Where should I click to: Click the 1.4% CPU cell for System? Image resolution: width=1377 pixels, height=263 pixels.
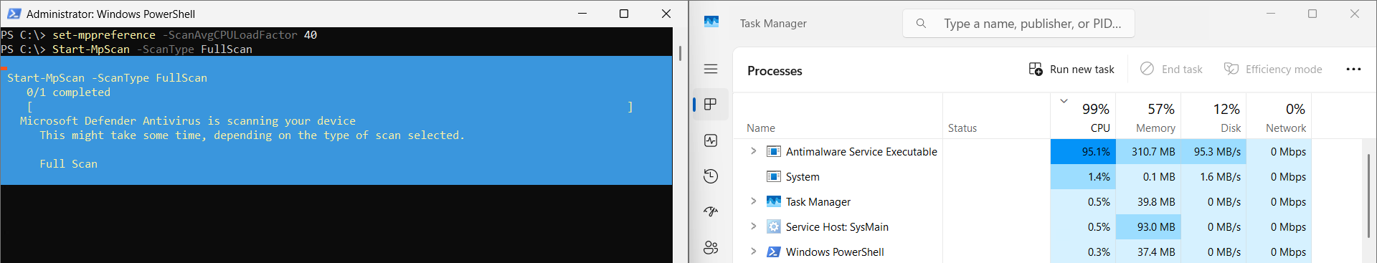(1083, 177)
